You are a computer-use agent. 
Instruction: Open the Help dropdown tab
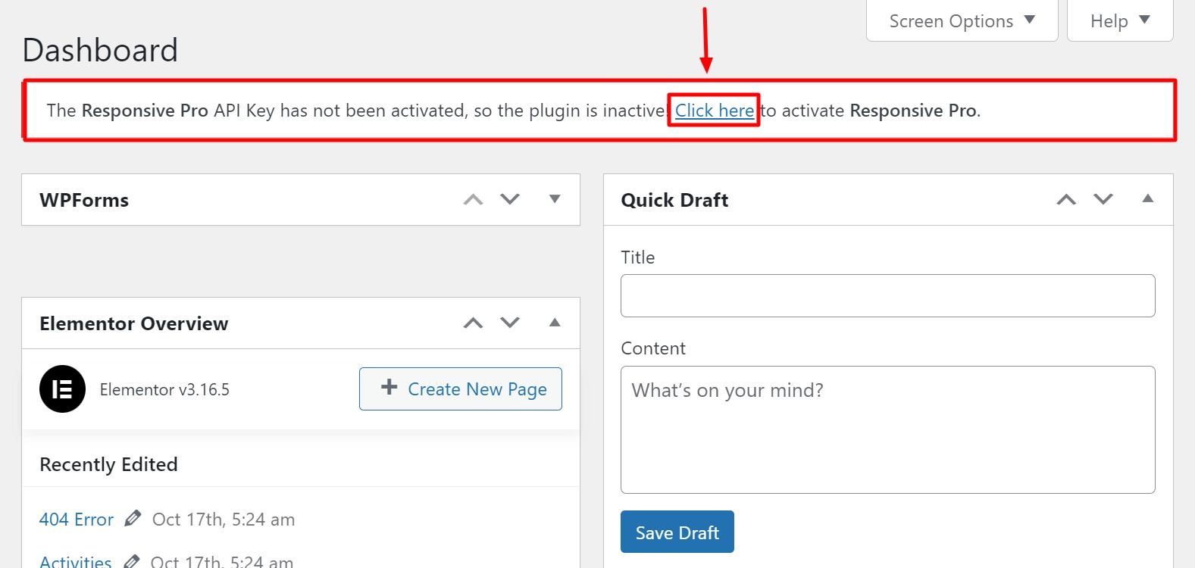(x=1120, y=20)
